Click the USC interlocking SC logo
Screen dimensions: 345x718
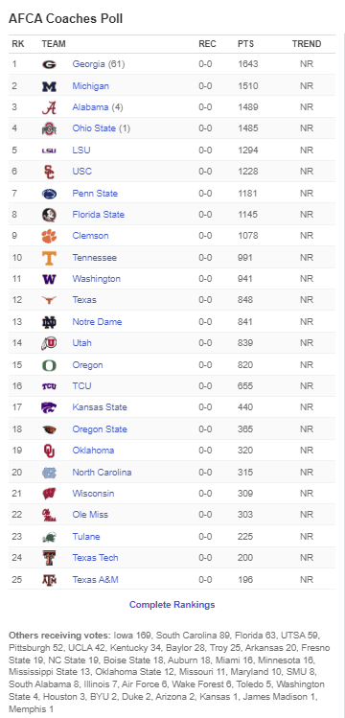(49, 172)
